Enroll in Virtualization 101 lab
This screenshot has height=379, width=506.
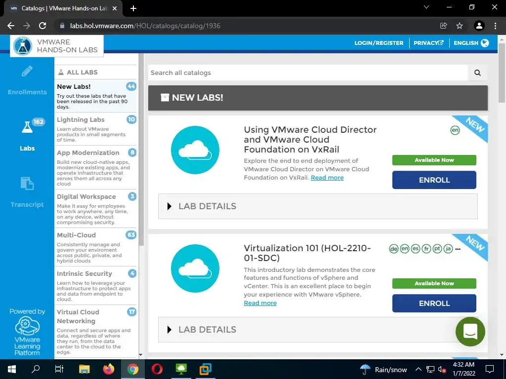tap(434, 303)
